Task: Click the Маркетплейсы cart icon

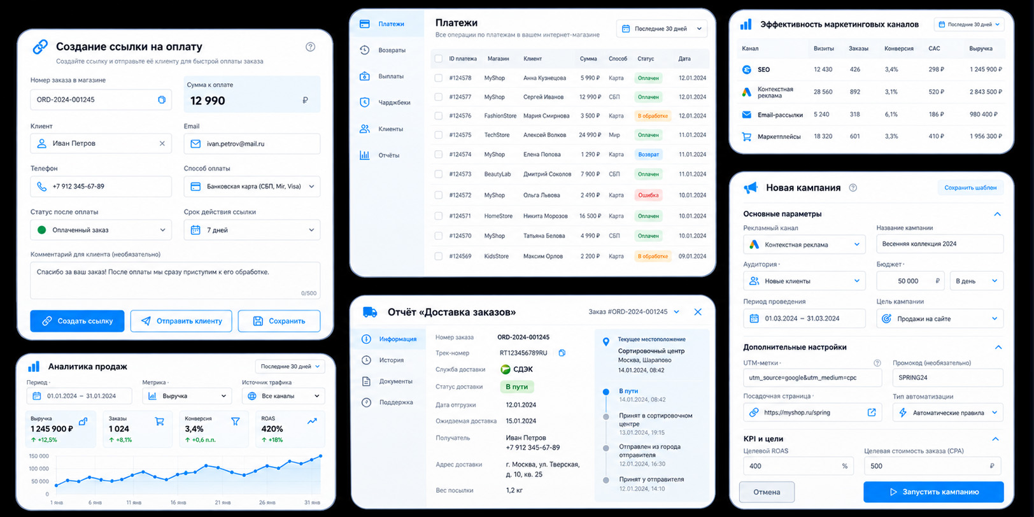Action: click(747, 136)
